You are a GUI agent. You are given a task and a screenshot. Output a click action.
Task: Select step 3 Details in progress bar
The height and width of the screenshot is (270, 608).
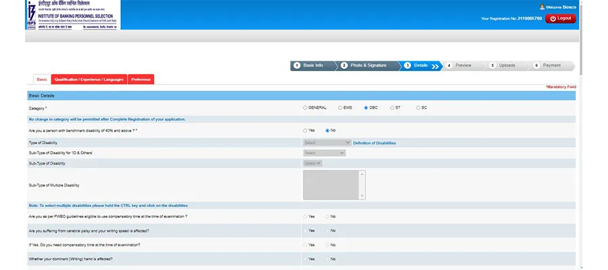(420, 65)
